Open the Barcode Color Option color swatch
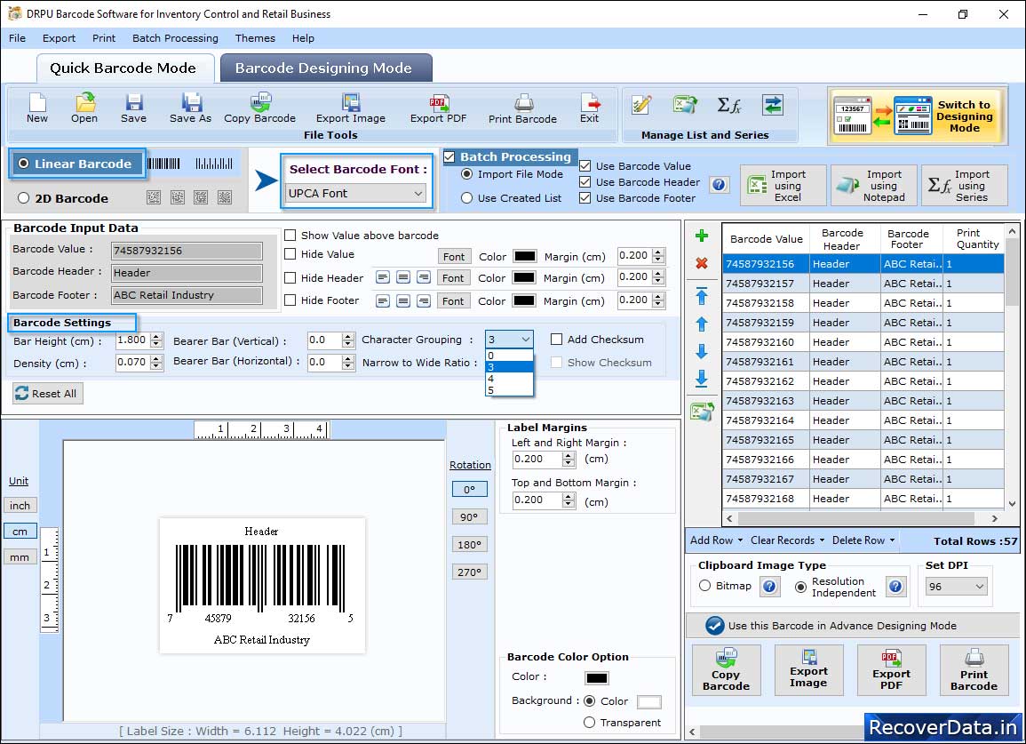 pos(597,678)
